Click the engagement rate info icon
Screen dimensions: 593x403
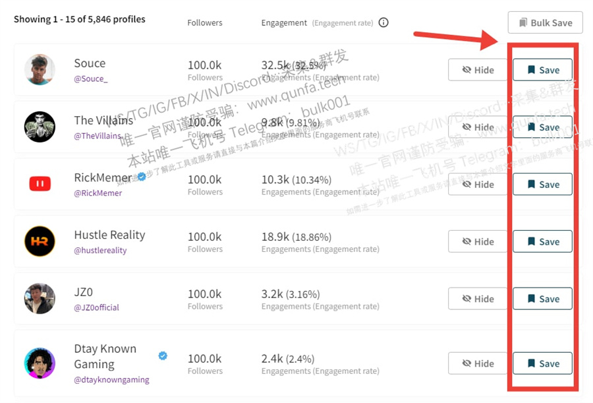click(x=383, y=22)
